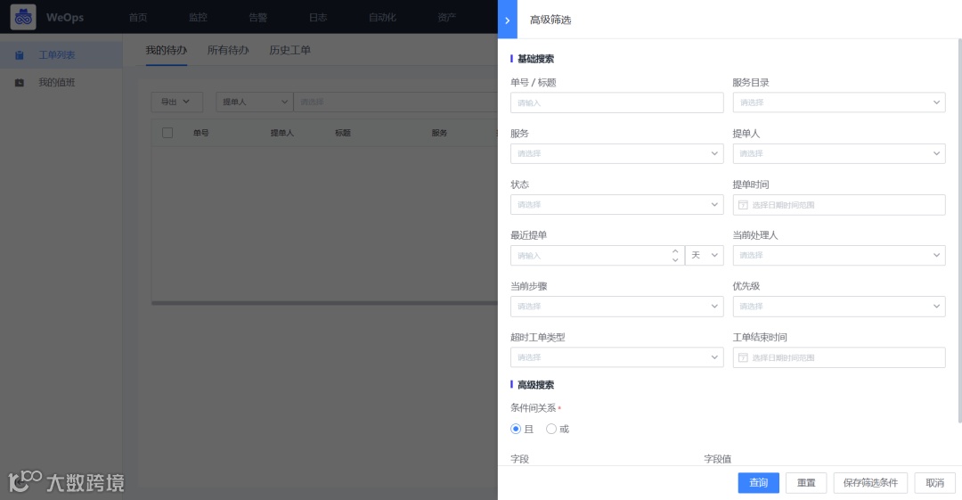Open the 当前处理人 dropdown
This screenshot has width=962, height=500.
click(839, 256)
